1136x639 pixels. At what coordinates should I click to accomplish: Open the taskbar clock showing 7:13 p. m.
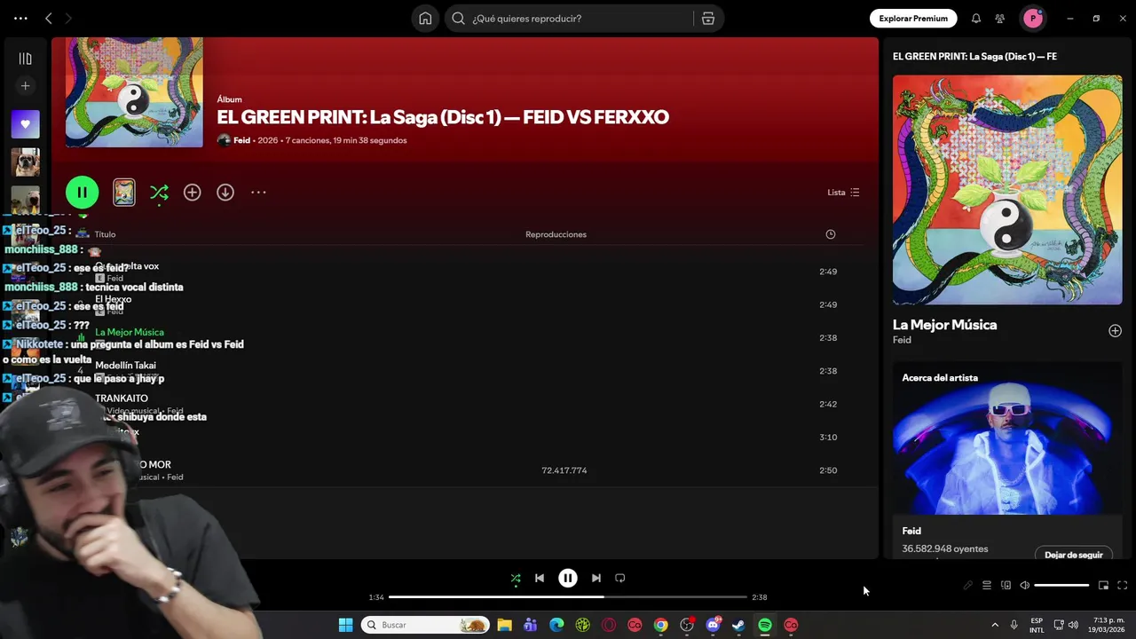tap(1108, 625)
